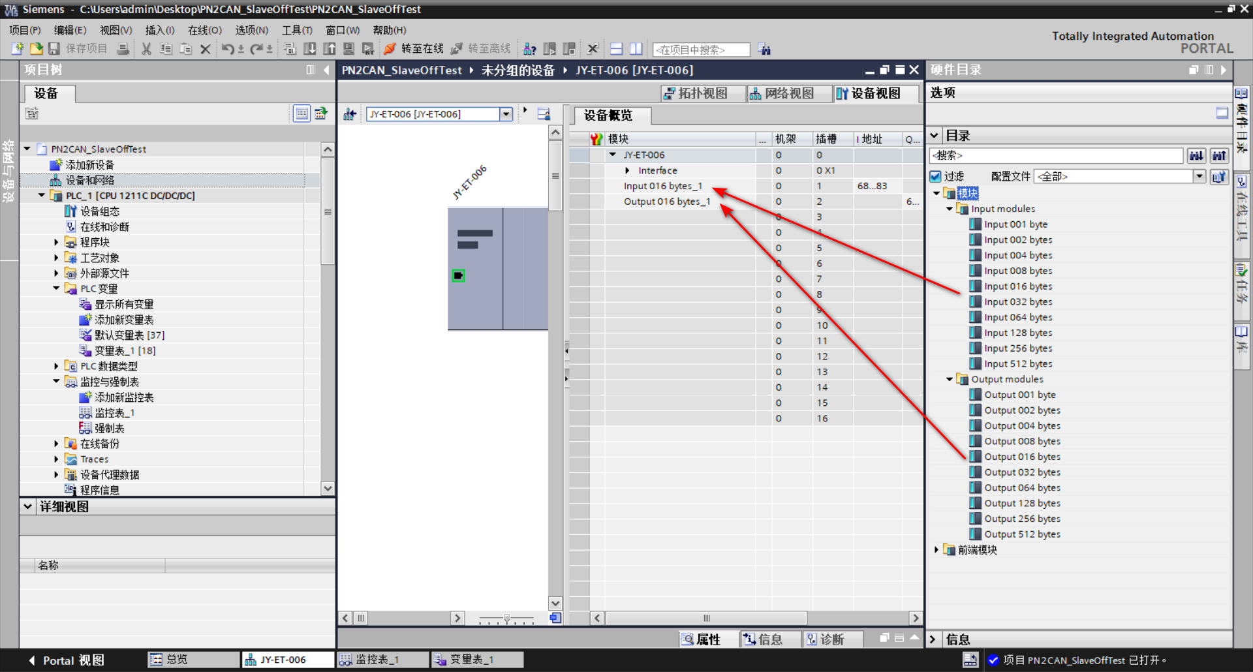Toggle the 过滤 filter checkbox
This screenshot has height=672, width=1253.
coord(935,176)
